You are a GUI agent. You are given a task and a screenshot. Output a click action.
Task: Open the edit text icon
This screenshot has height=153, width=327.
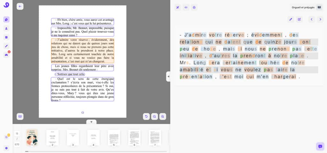299,19
